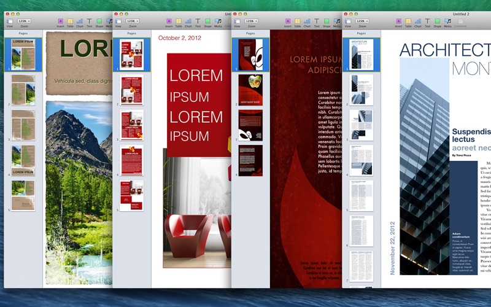Screen dimensions: 491x307
Task: Click Table icon in red chair document toolbar
Action: pyautogui.click(x=178, y=22)
